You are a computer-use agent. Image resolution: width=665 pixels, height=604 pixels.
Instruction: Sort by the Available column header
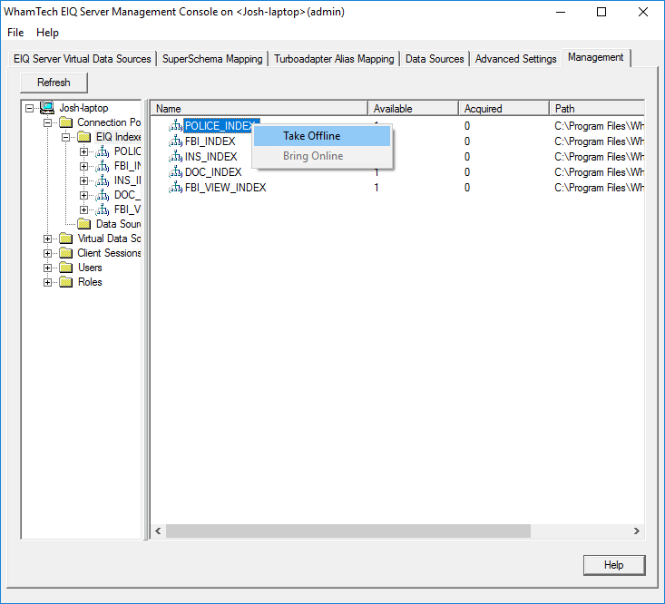tap(414, 109)
